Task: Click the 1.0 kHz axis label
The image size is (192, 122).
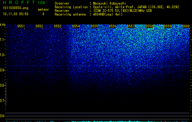Action: (x=2, y=55)
